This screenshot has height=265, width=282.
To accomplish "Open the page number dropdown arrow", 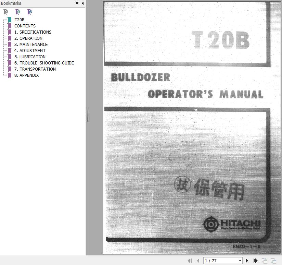I will (240, 261).
